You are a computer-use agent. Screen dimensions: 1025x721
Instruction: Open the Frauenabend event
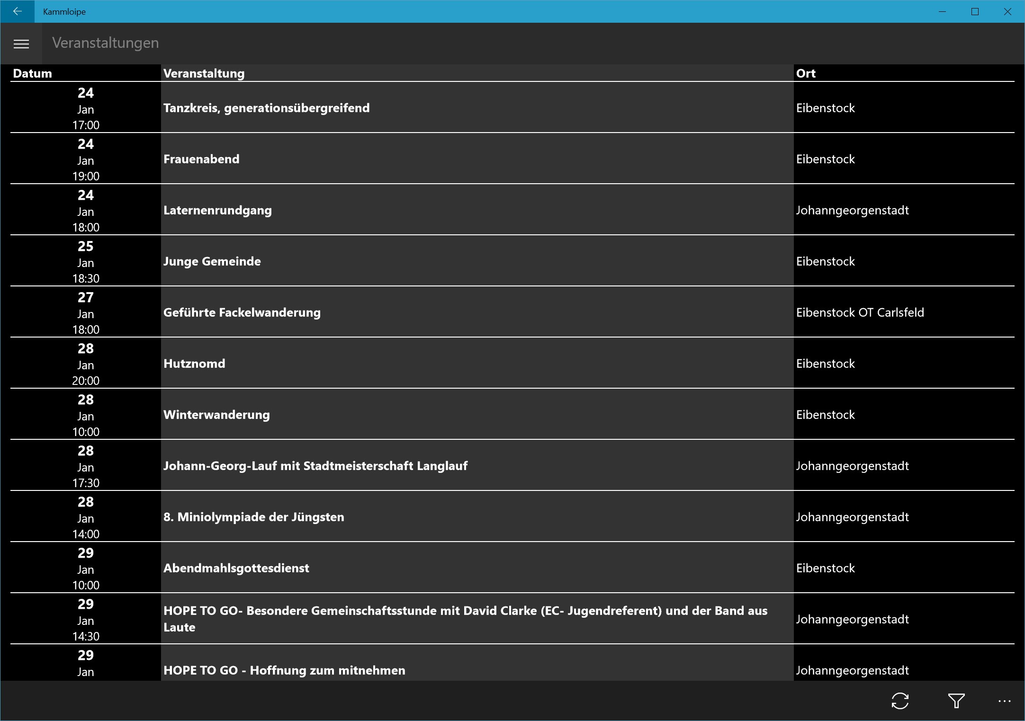point(201,159)
